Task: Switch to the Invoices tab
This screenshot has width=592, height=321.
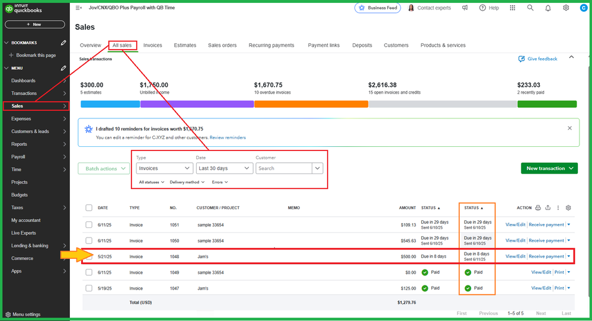Action: 152,45
